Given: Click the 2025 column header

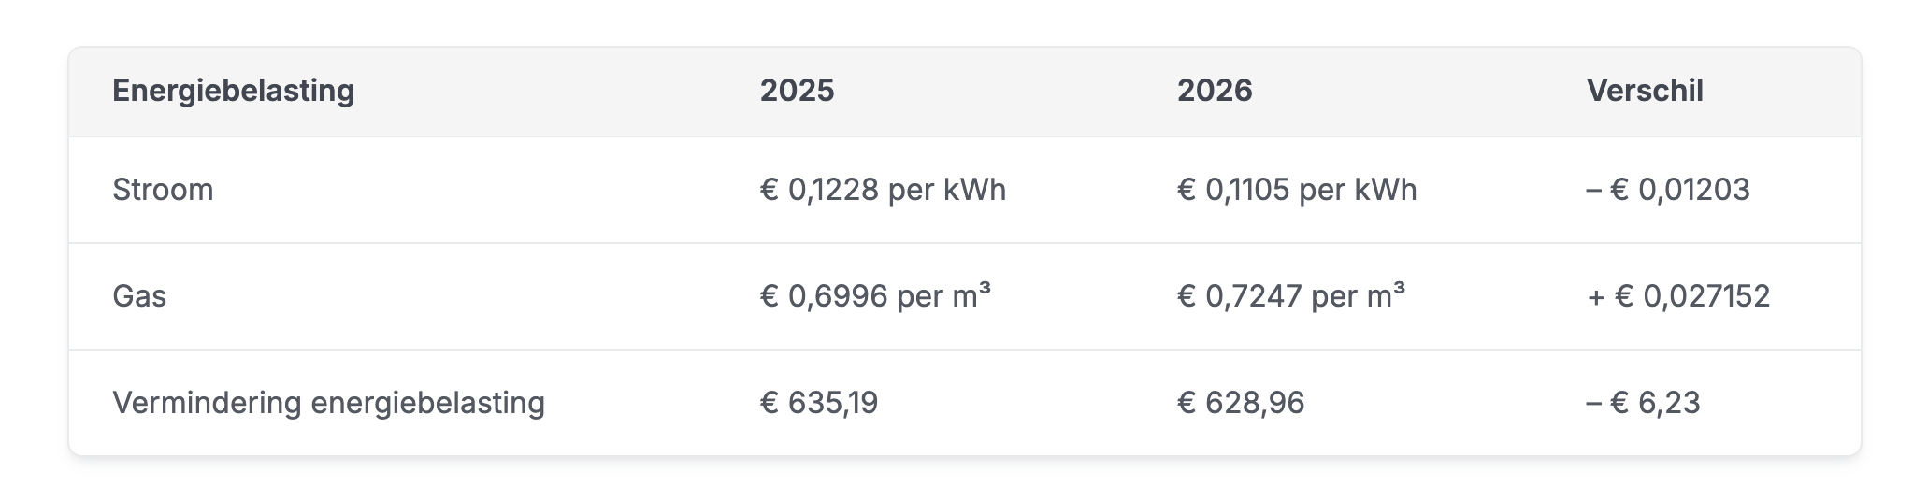Looking at the screenshot, I should pyautogui.click(x=797, y=91).
